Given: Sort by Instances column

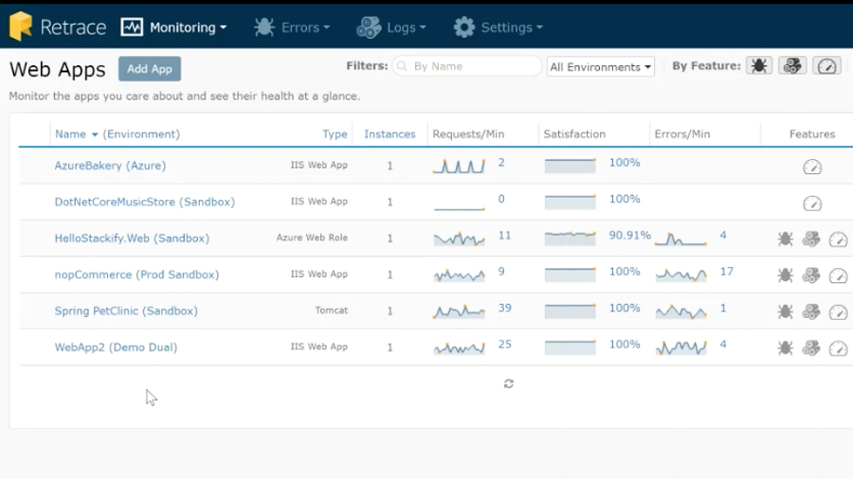Looking at the screenshot, I should [x=390, y=134].
